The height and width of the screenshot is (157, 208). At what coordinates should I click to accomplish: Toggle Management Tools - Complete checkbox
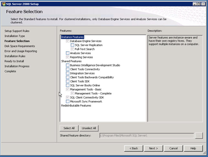[72, 93]
